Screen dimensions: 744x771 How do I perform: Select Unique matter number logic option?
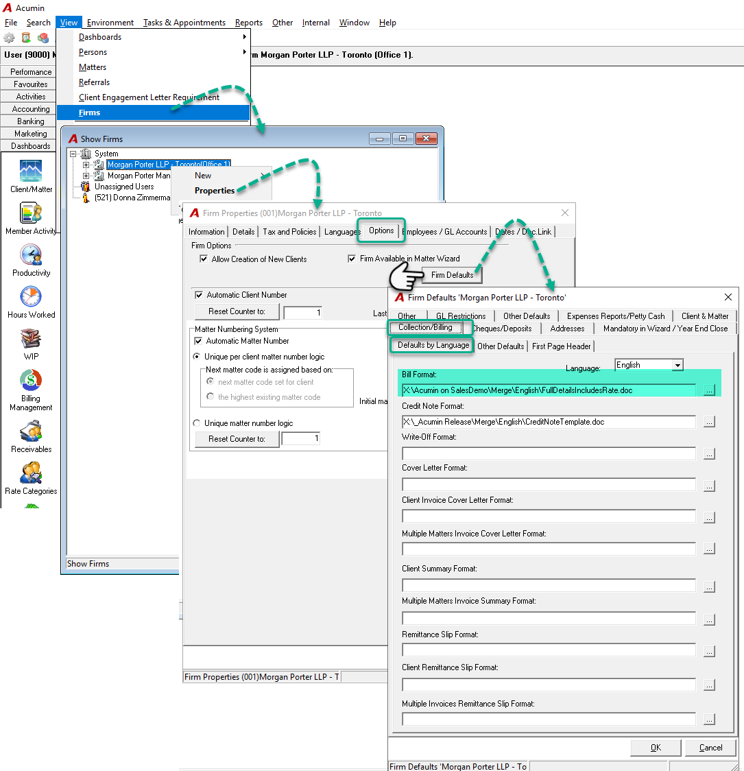[197, 423]
